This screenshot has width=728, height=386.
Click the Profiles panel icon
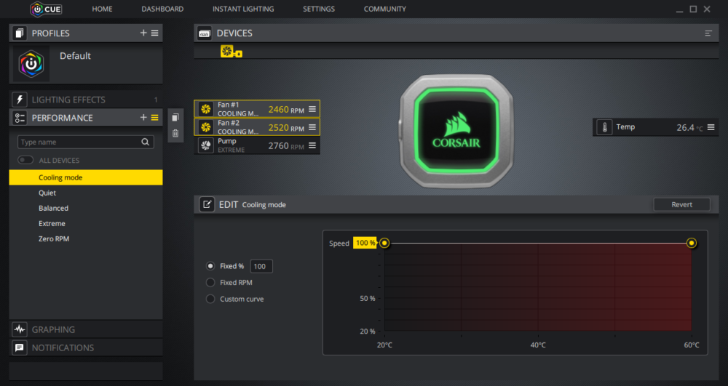[x=19, y=33]
